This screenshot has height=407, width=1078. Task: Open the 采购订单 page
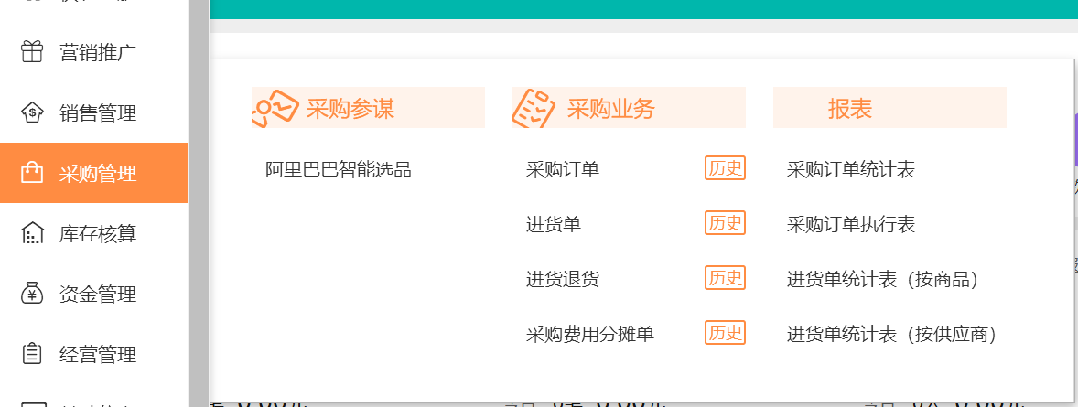[x=563, y=169]
